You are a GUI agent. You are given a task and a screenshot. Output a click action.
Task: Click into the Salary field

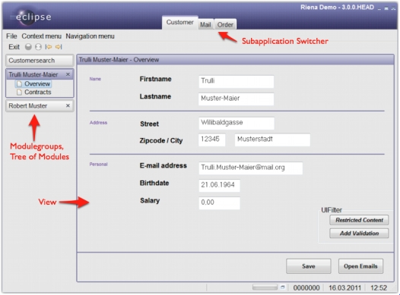click(x=219, y=203)
